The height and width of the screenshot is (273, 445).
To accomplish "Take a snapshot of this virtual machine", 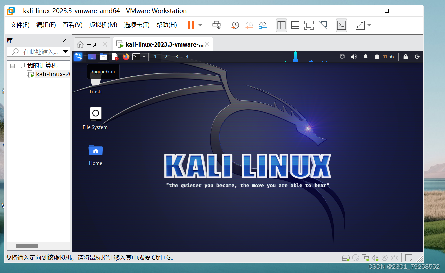I will pos(235,25).
